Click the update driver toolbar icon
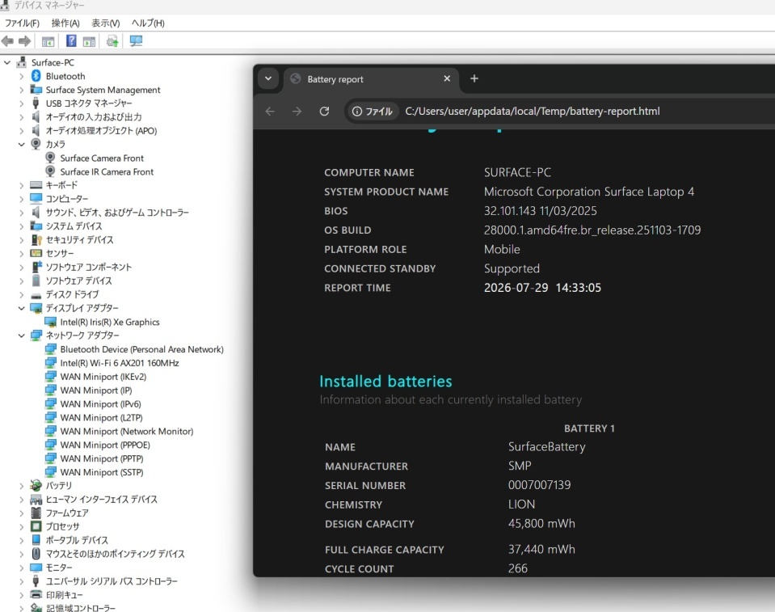 [112, 41]
